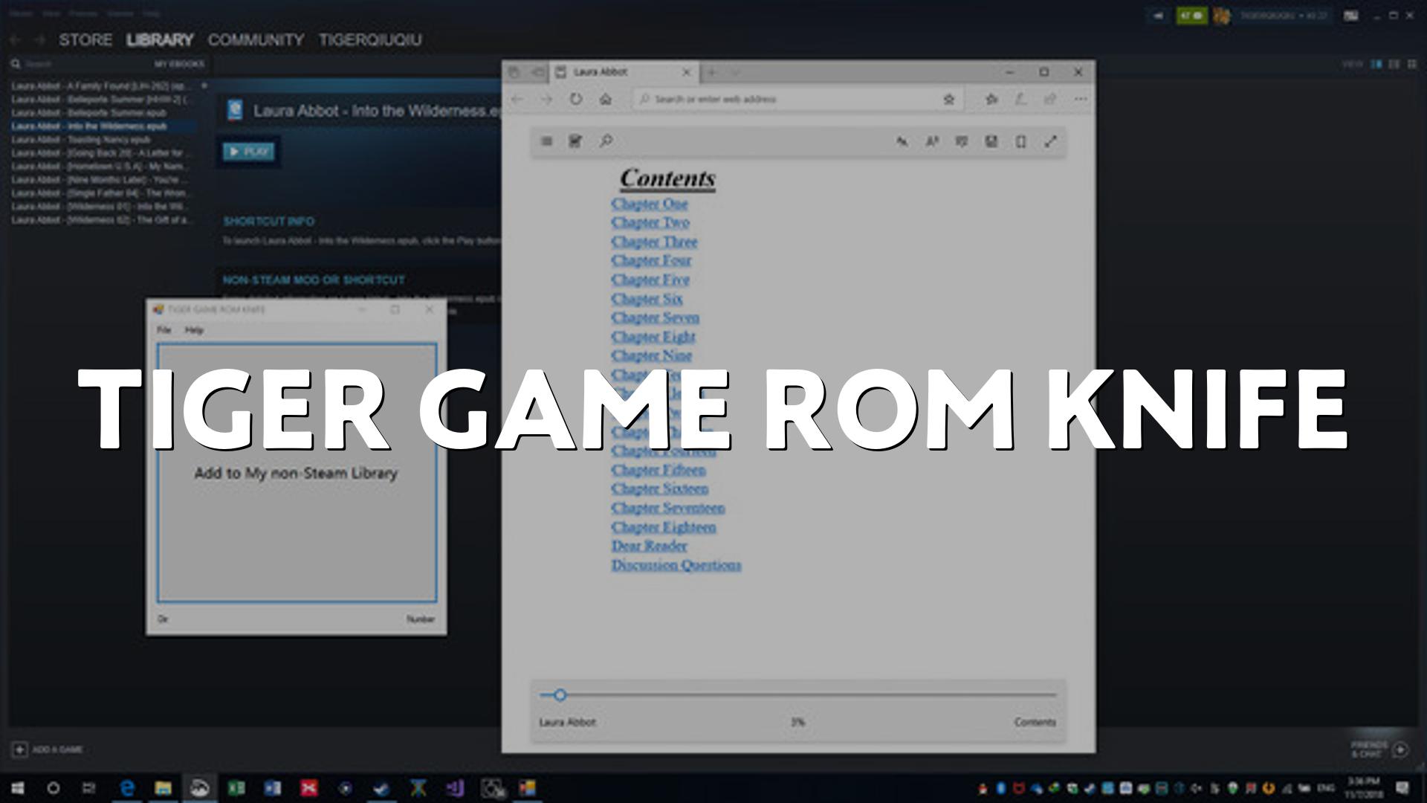The height and width of the screenshot is (803, 1427).
Task: Open Visual Studio from the Windows taskbar
Action: (x=454, y=788)
